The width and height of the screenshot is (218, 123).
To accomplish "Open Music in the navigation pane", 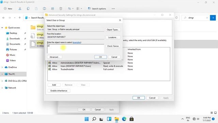I will click(12, 55).
